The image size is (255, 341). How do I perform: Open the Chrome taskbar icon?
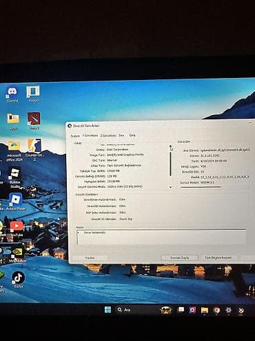click(x=216, y=311)
